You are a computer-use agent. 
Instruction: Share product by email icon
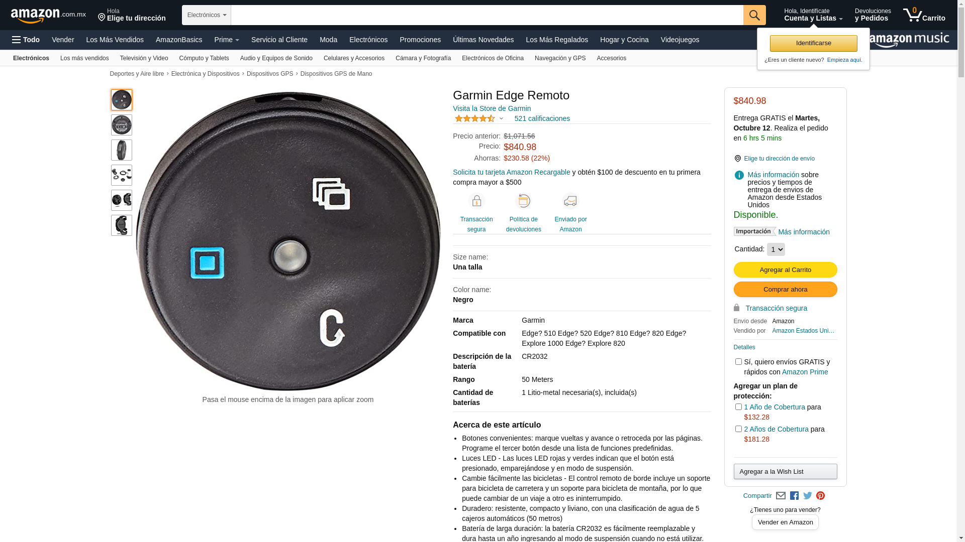coord(781,496)
